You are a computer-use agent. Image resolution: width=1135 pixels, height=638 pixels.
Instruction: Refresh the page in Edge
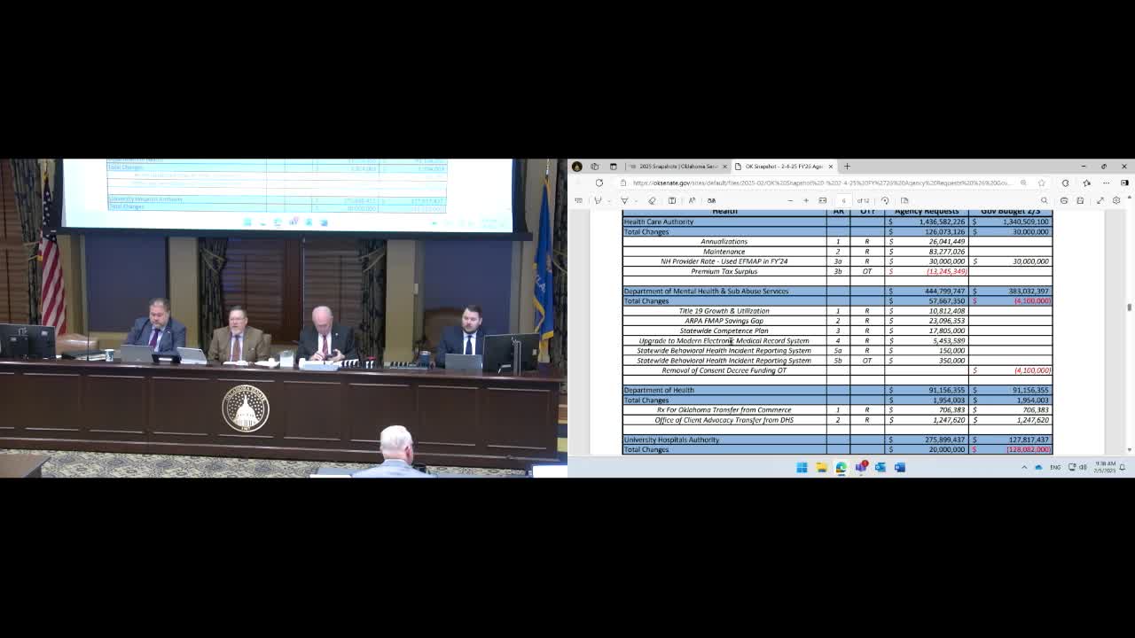pyautogui.click(x=599, y=183)
